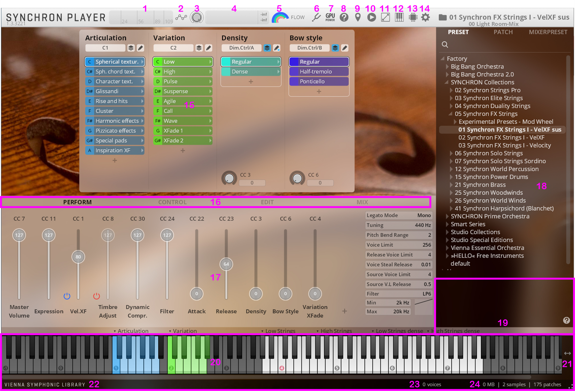
Task: Add a new Variation slot with plus
Action: [183, 151]
